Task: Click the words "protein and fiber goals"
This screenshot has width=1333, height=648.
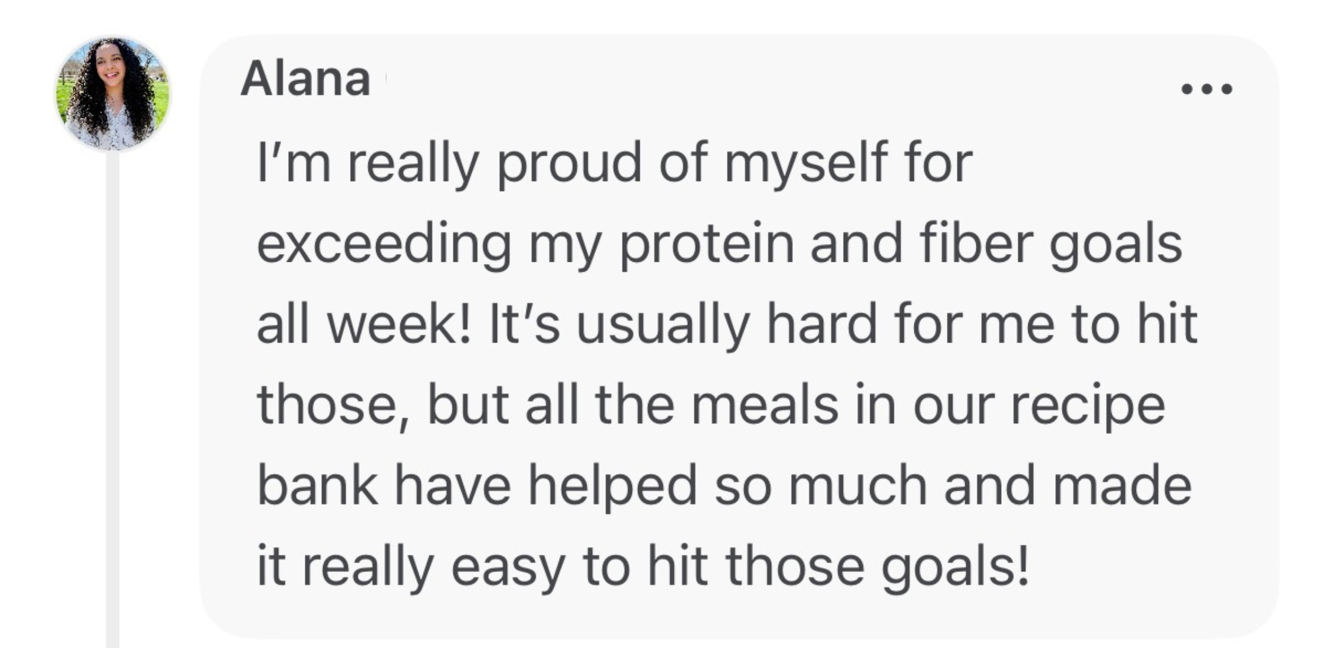Action: [x=901, y=245]
